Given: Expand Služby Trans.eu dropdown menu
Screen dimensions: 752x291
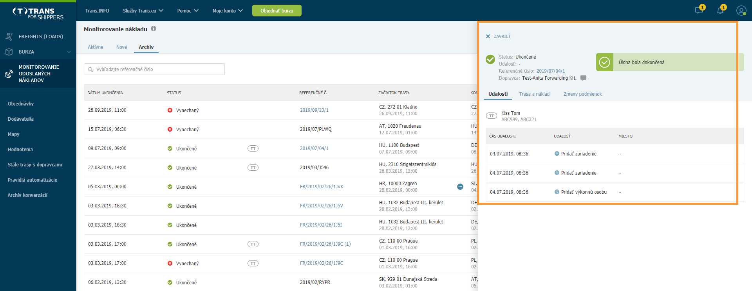Looking at the screenshot, I should click(x=143, y=11).
